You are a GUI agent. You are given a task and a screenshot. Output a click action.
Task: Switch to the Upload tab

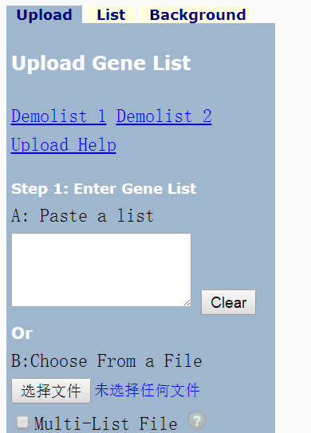click(44, 14)
